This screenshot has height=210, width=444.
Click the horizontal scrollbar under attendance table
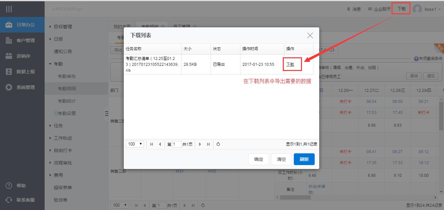[295, 197]
